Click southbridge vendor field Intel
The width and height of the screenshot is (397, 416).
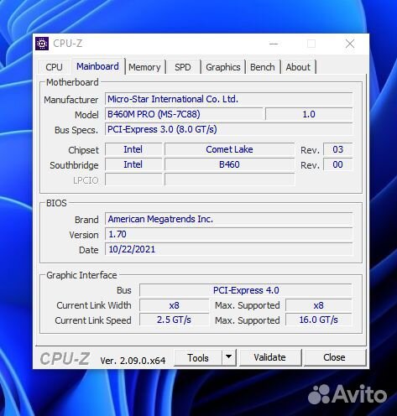133,164
